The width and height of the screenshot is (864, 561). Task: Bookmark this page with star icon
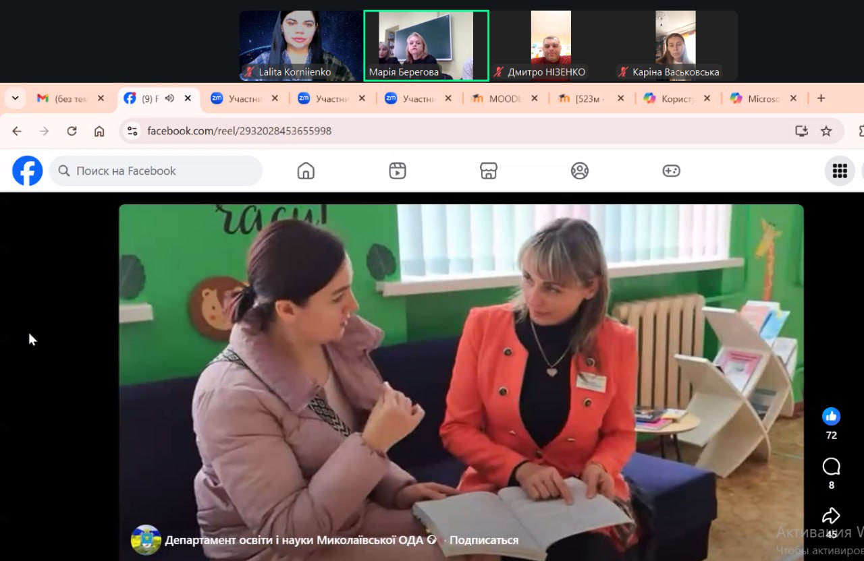tap(826, 131)
